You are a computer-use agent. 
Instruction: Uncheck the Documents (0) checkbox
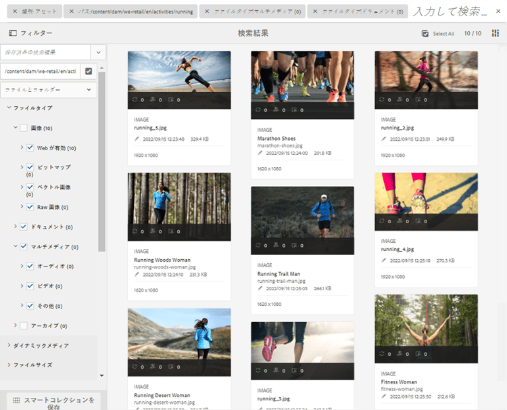[24, 227]
